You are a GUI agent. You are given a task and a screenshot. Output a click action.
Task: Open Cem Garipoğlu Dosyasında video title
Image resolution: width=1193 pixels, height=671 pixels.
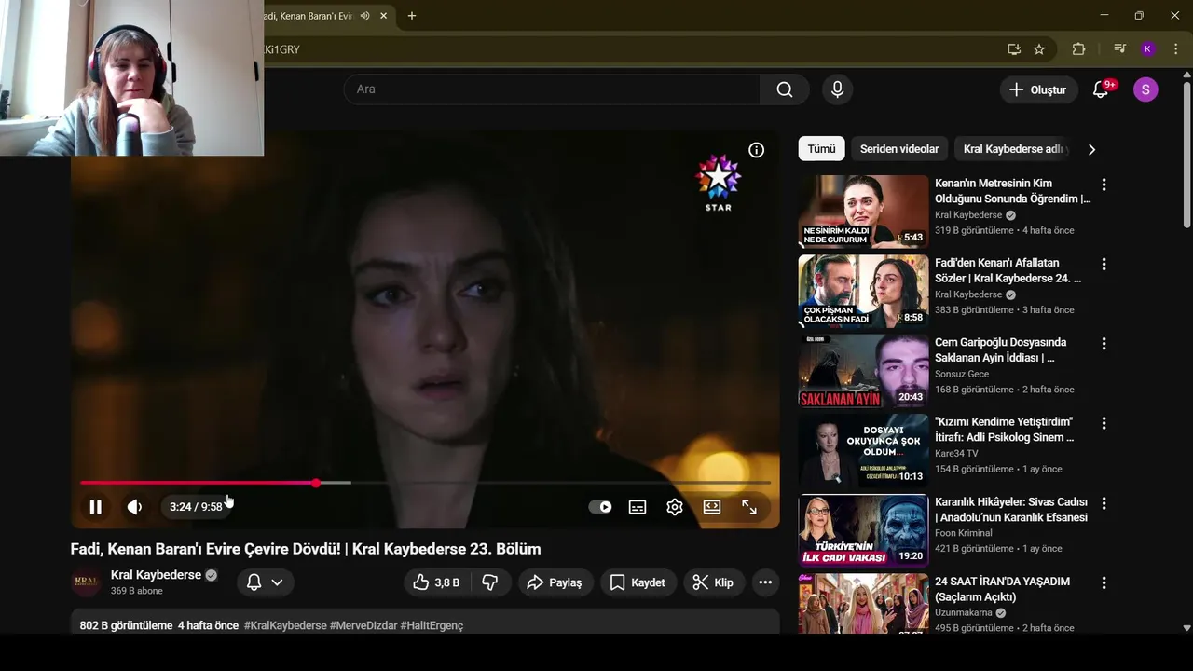coord(1000,350)
